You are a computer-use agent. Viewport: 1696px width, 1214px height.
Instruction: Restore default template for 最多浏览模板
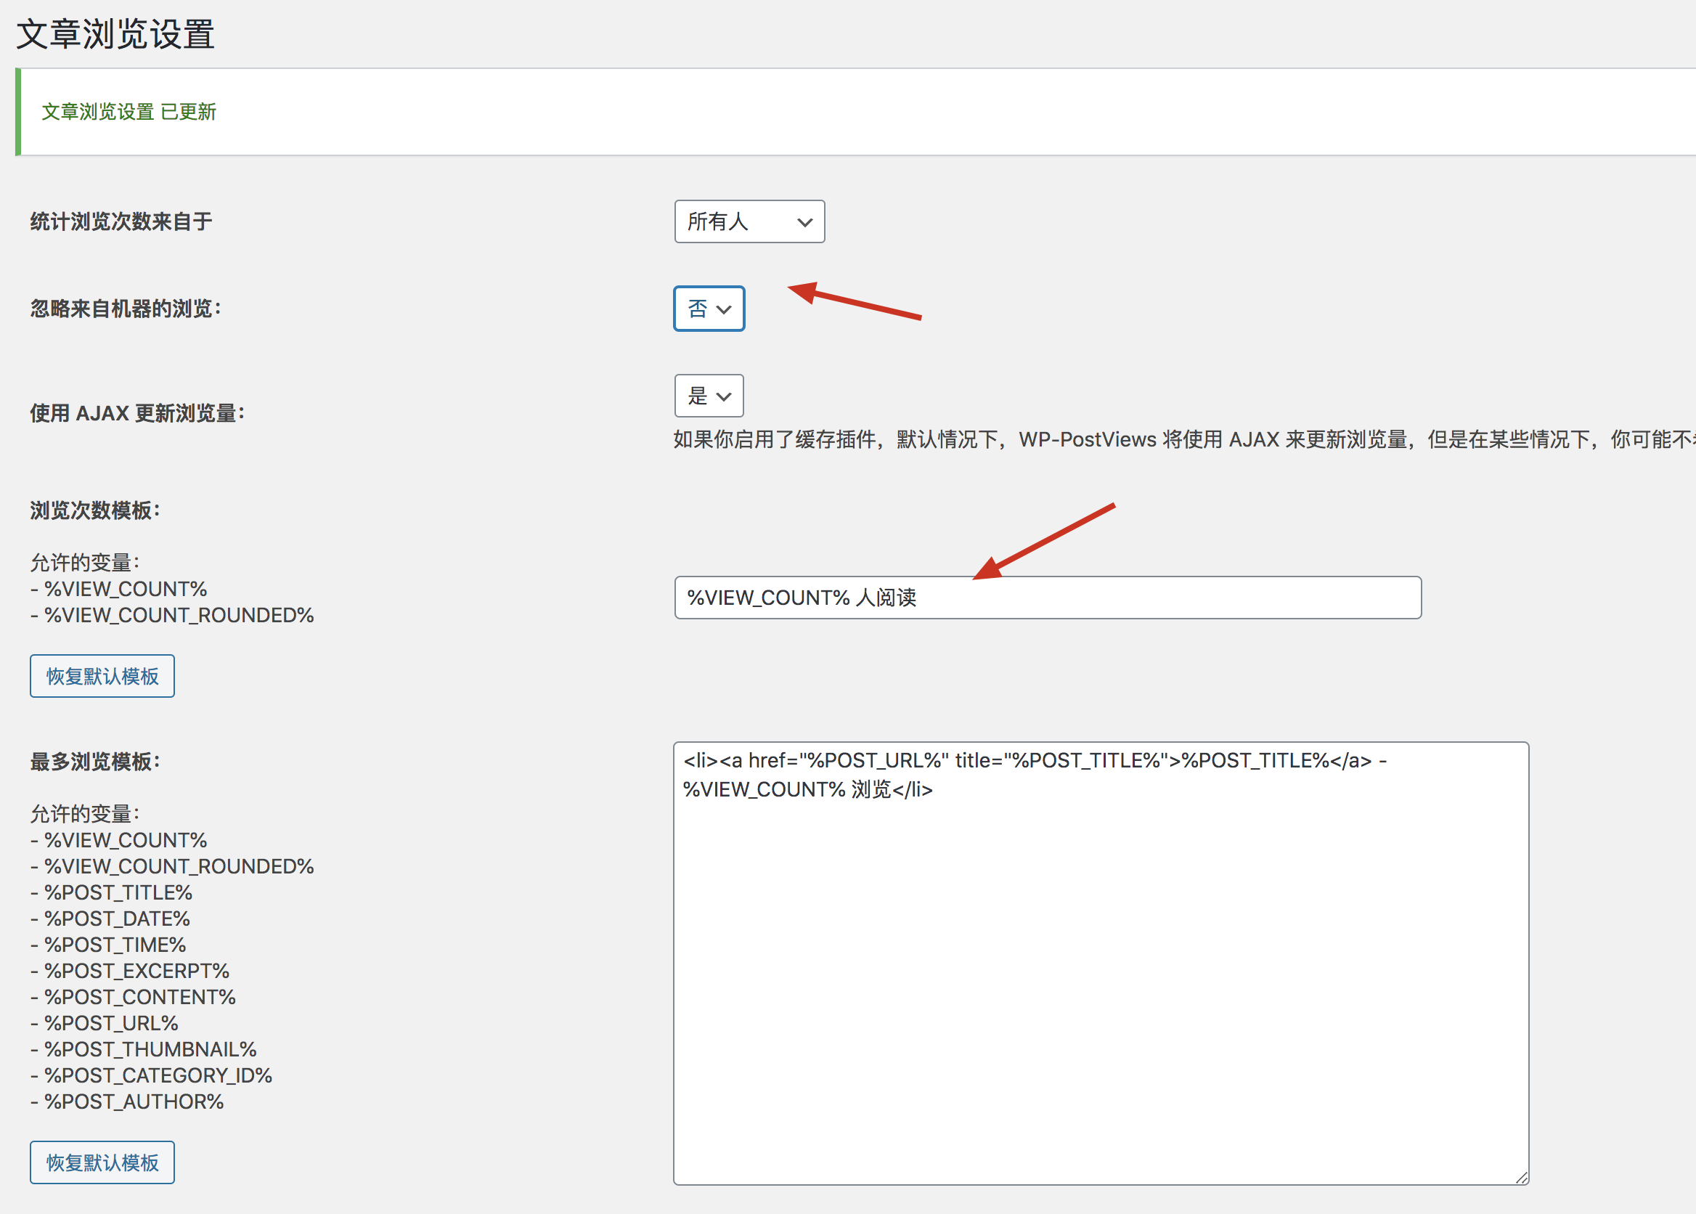tap(102, 1162)
